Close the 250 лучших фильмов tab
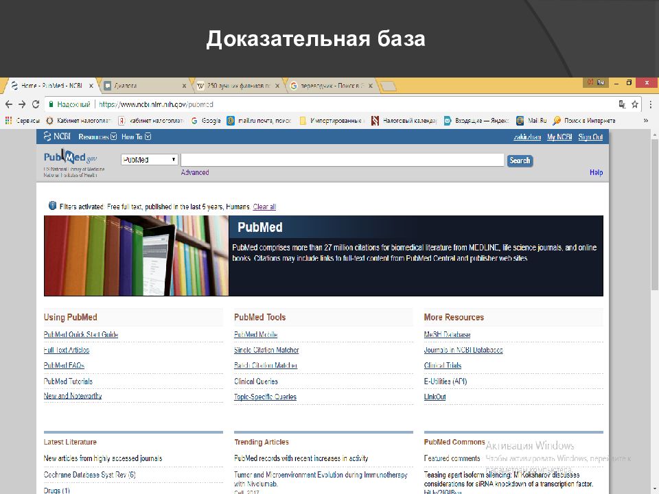Viewport: 659px width, 494px height. [x=277, y=86]
